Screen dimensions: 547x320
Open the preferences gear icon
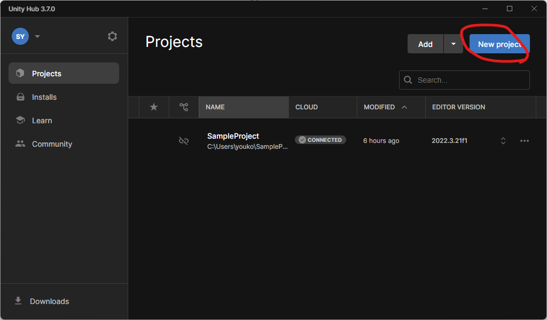click(x=112, y=36)
